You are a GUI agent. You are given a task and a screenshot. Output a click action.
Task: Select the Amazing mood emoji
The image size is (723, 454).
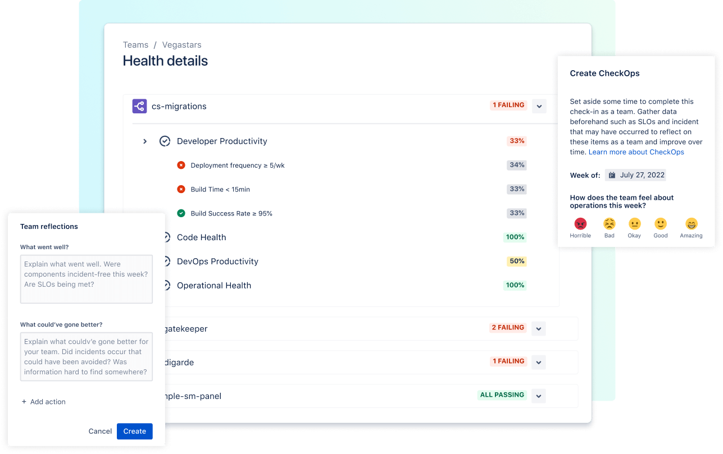click(x=691, y=224)
